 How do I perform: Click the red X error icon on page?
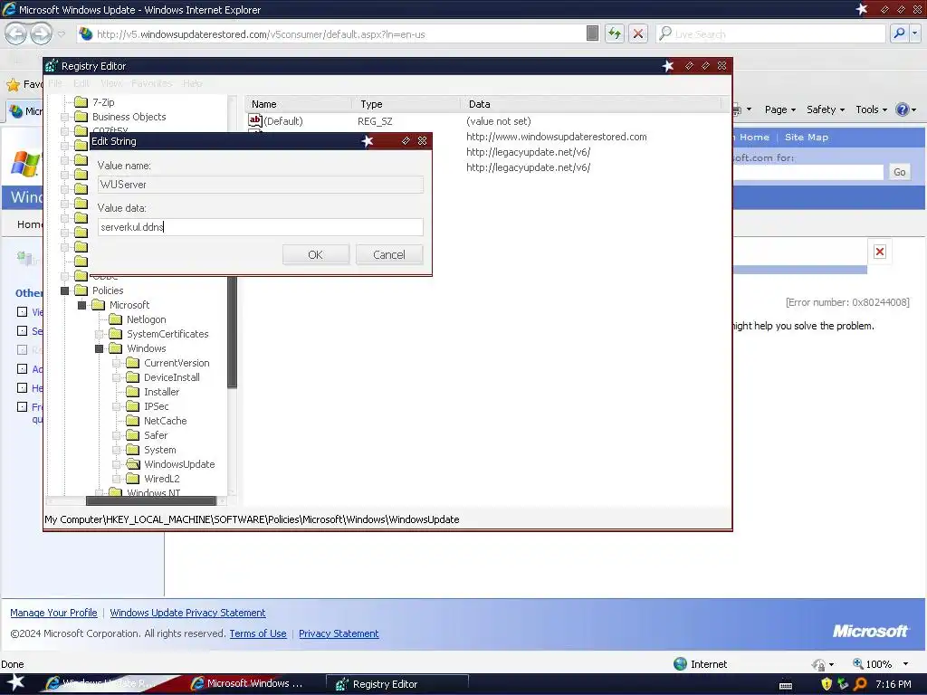pos(880,252)
